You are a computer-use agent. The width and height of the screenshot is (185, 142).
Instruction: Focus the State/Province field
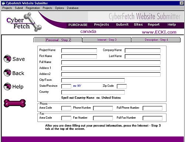tap(66, 86)
